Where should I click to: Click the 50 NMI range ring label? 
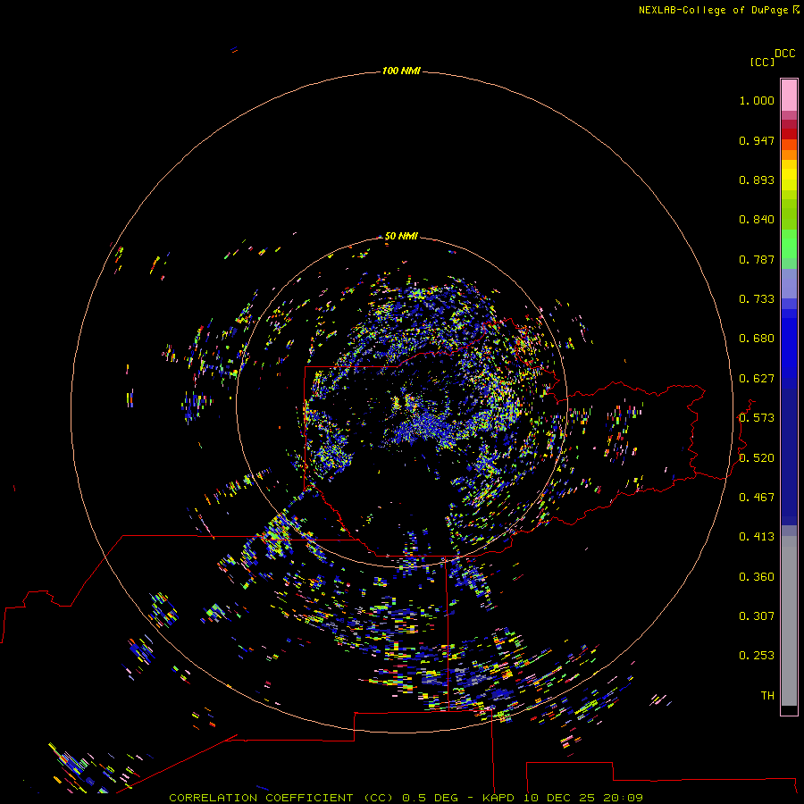point(401,236)
